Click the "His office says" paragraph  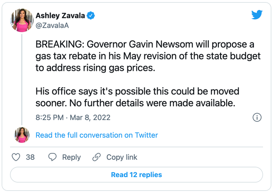click(x=137, y=97)
